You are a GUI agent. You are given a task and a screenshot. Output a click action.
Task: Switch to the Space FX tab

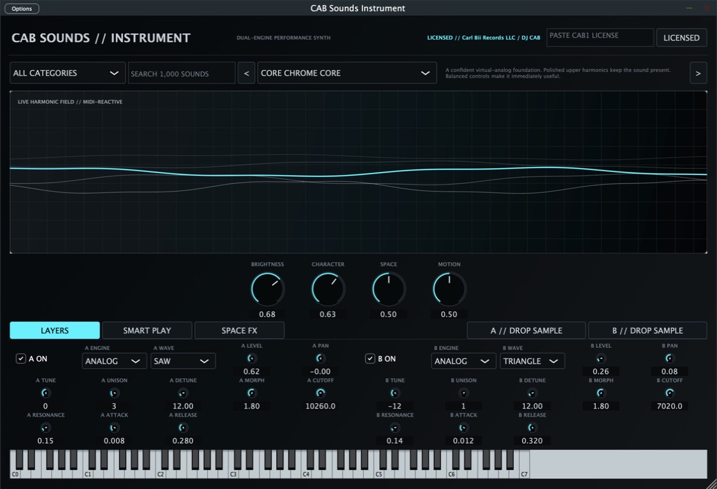pos(239,330)
